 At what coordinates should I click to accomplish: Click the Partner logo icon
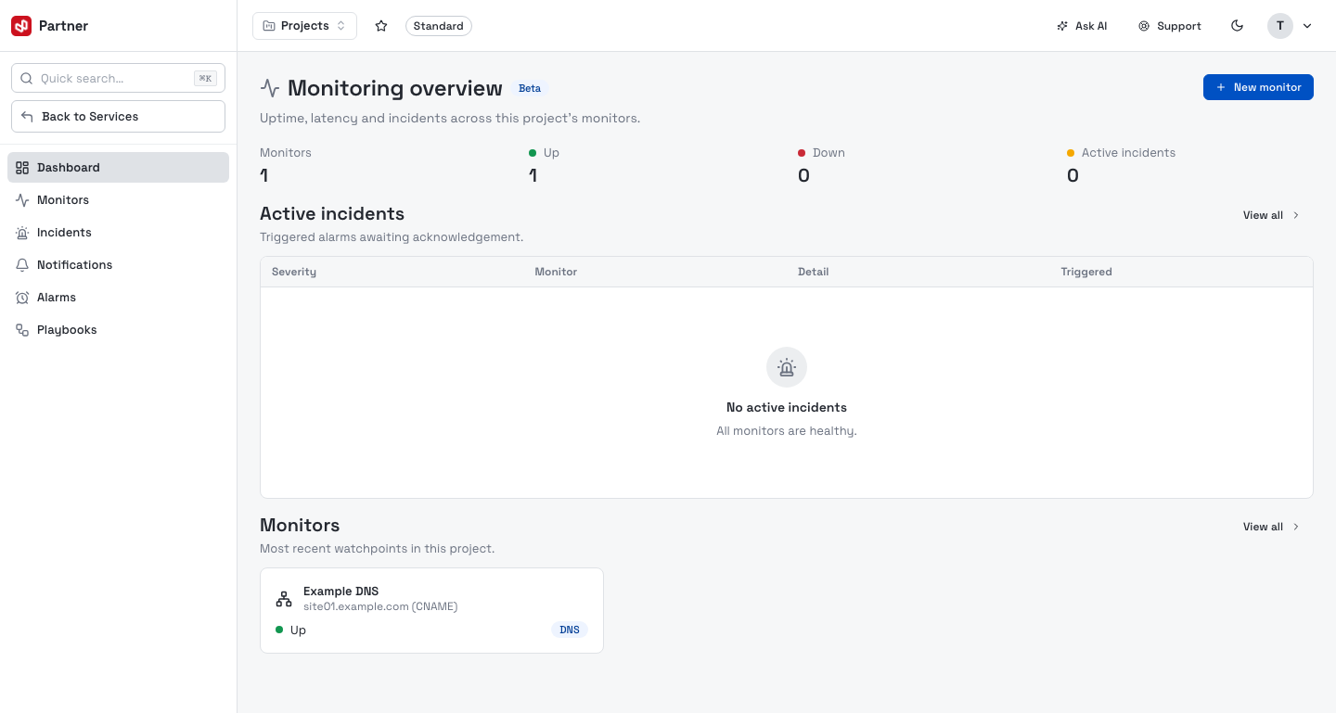click(x=21, y=26)
